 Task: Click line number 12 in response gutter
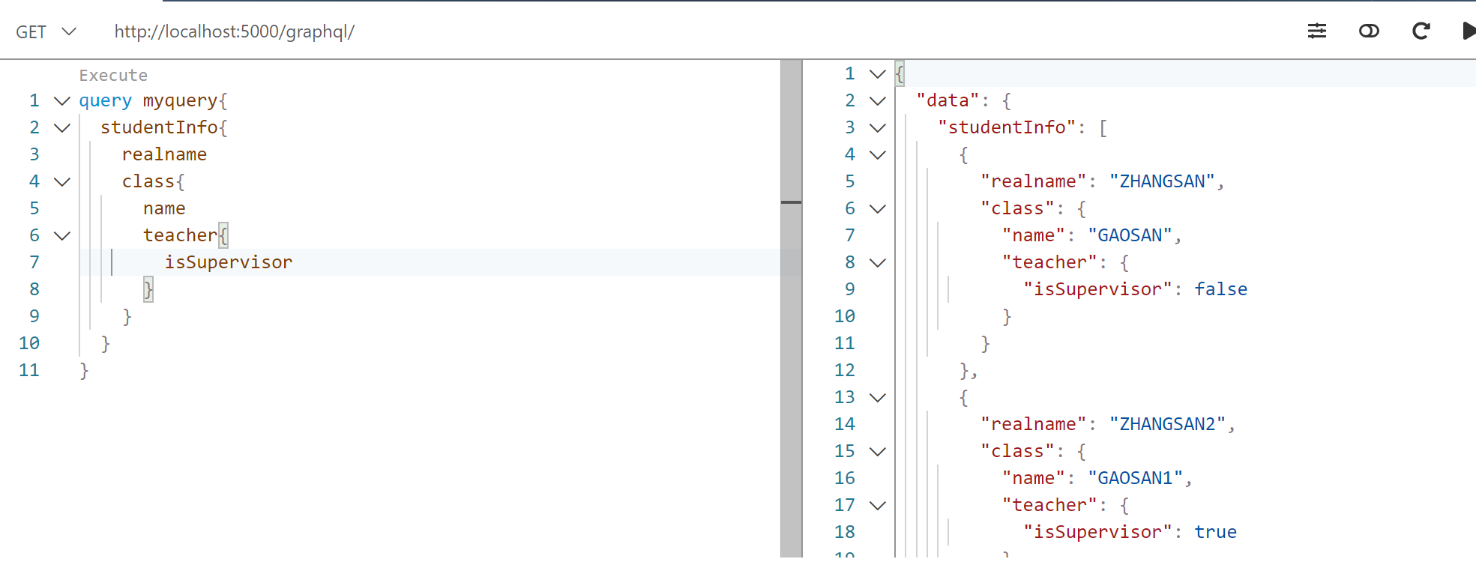click(845, 370)
